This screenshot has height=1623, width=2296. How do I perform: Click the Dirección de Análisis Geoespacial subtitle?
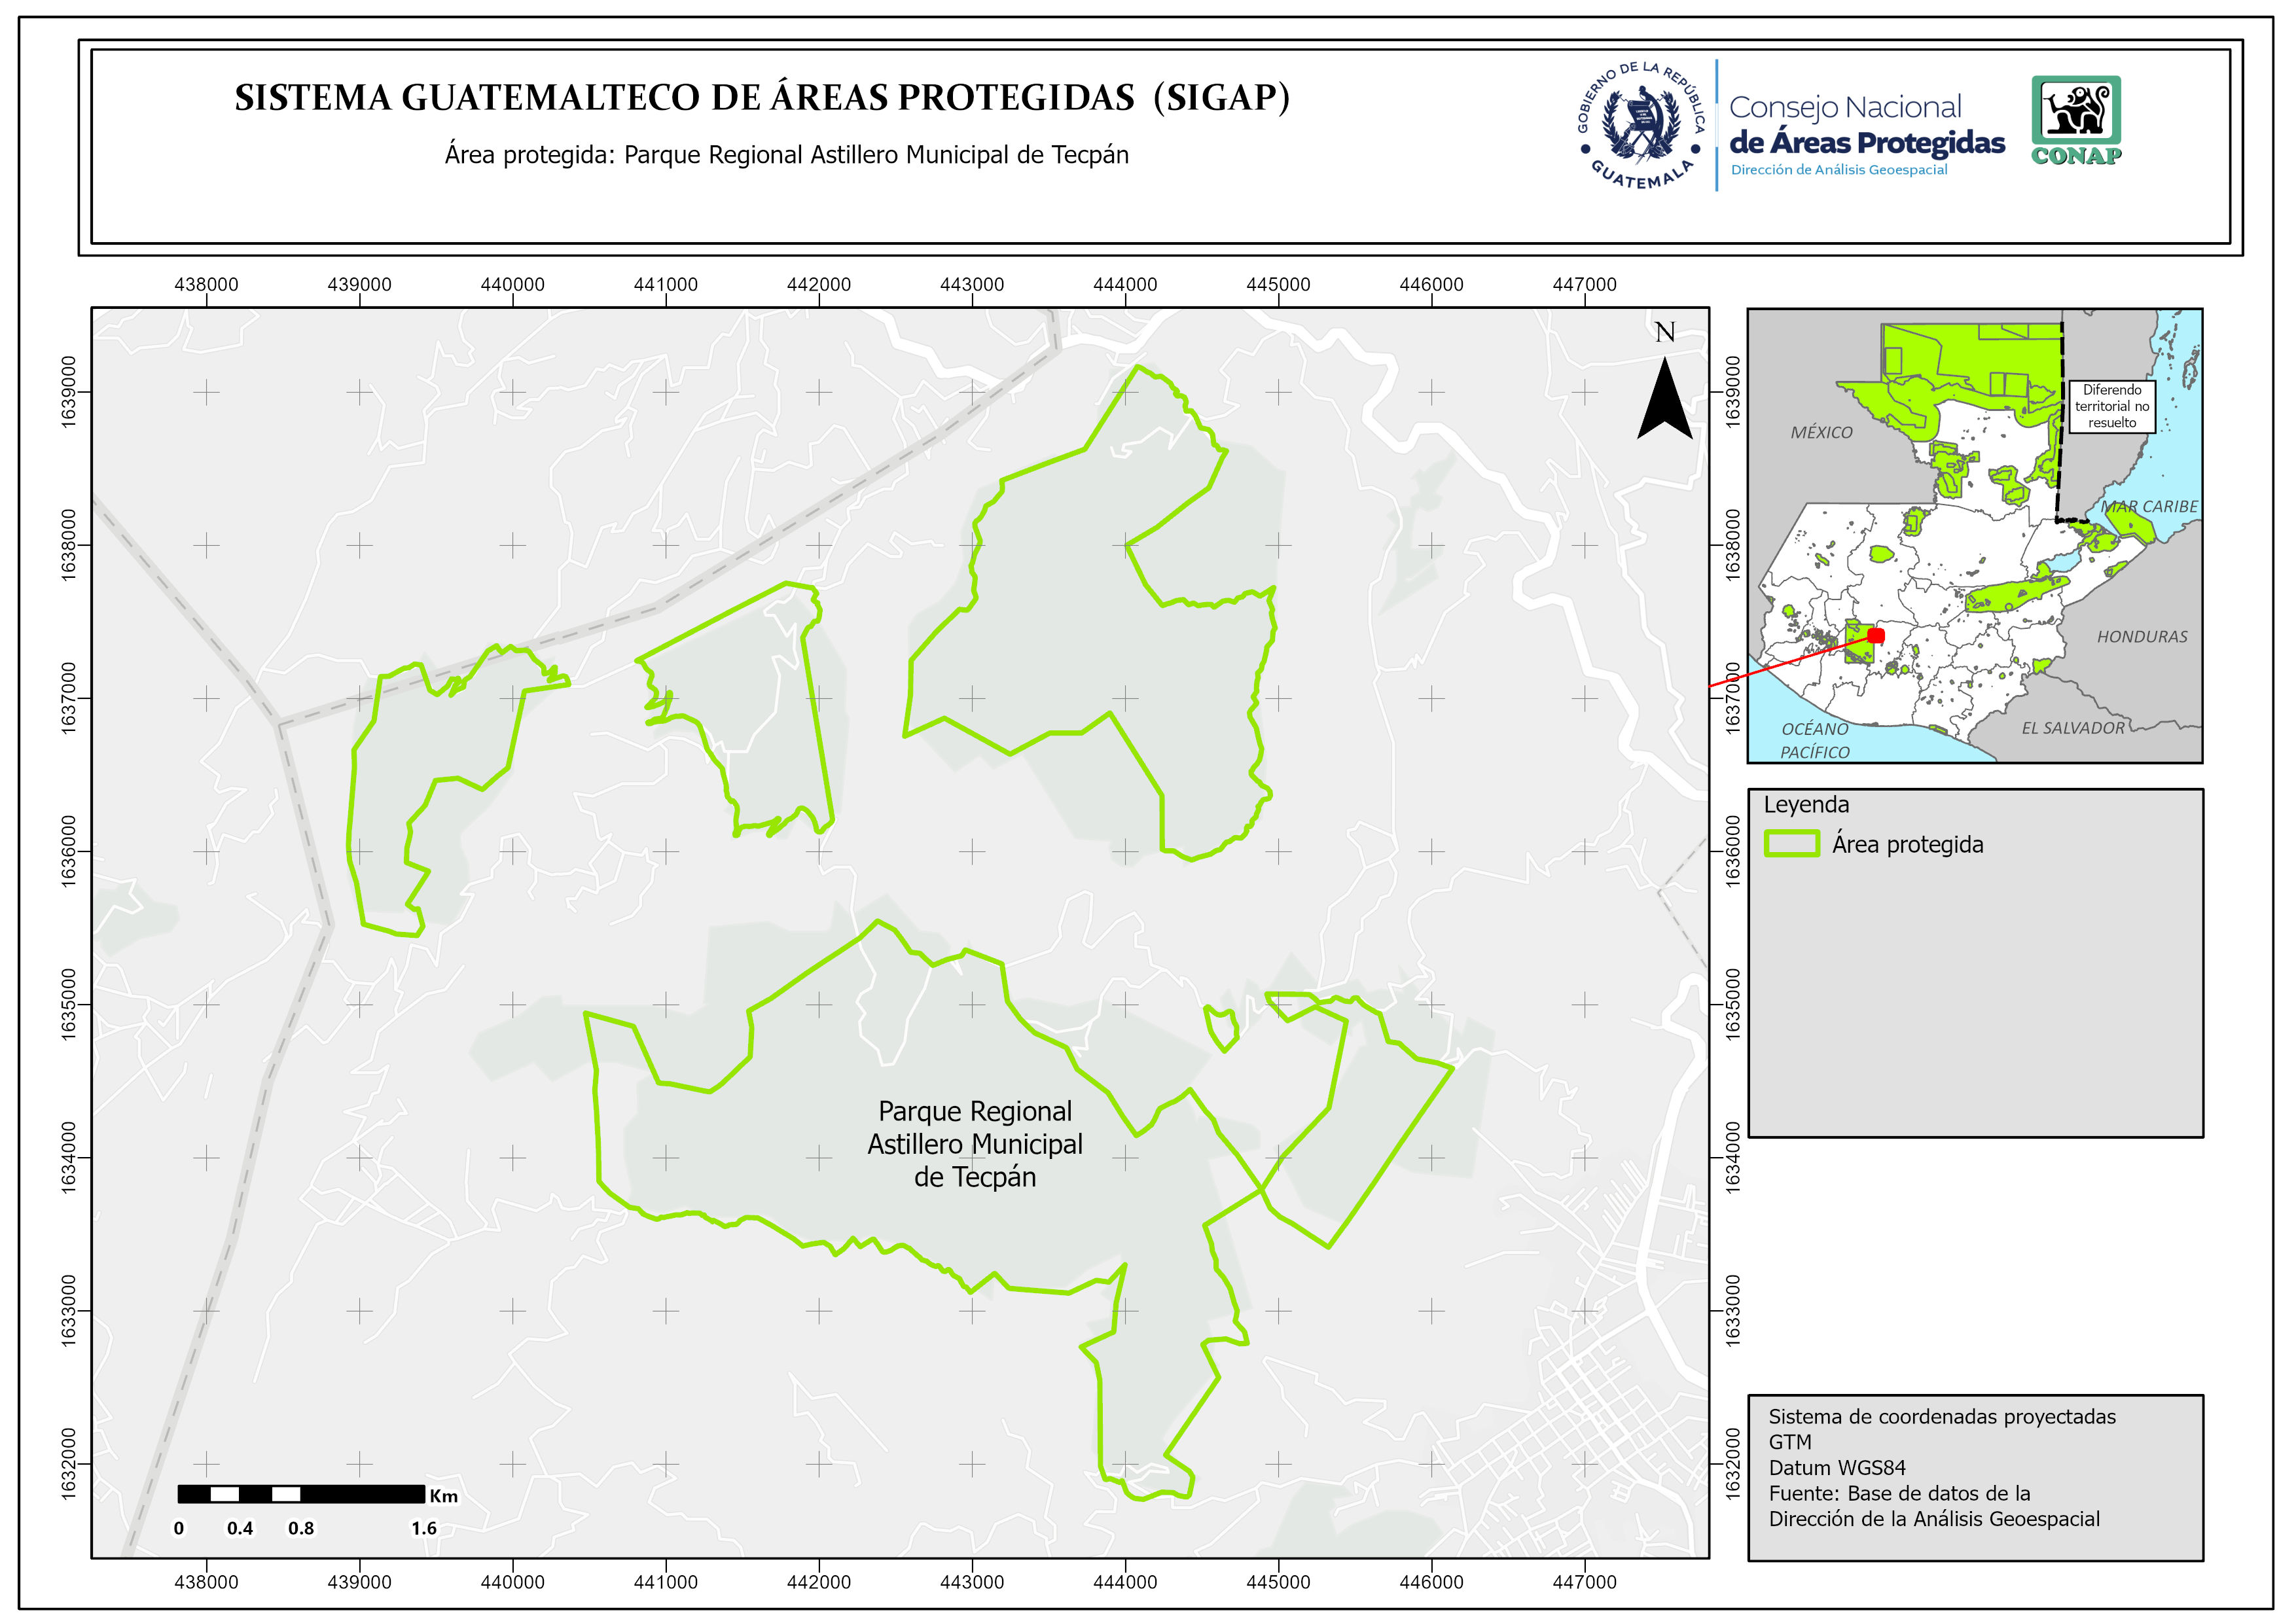pos(1839,170)
